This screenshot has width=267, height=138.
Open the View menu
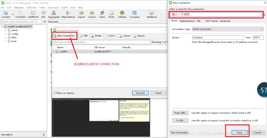(x=73, y=8)
